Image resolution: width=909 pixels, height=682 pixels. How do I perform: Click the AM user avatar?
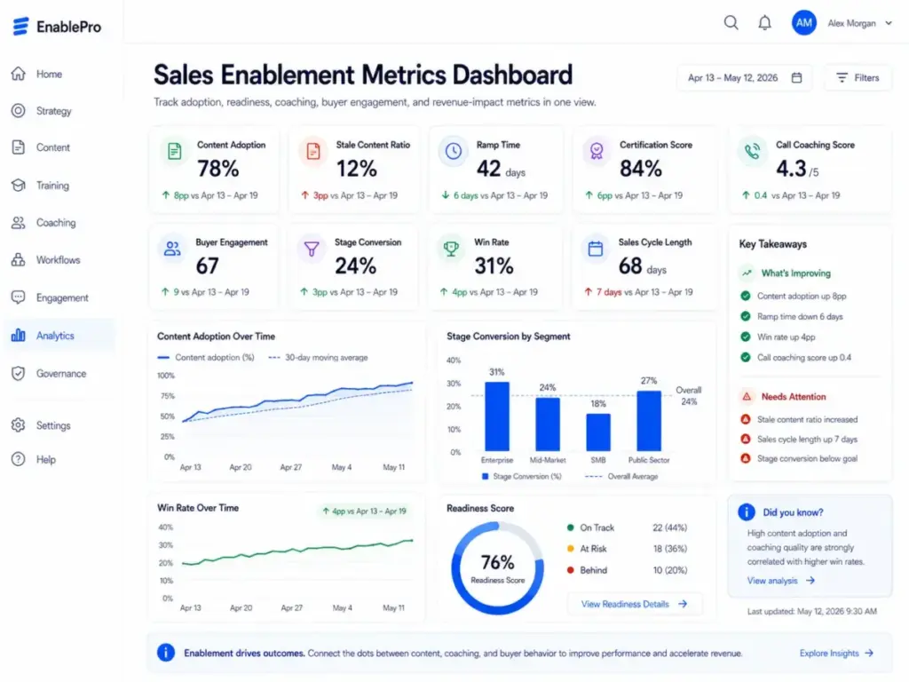[803, 22]
